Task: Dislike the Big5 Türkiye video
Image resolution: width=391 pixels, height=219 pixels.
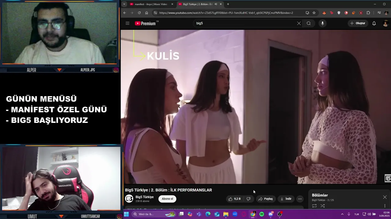Action: pos(248,199)
